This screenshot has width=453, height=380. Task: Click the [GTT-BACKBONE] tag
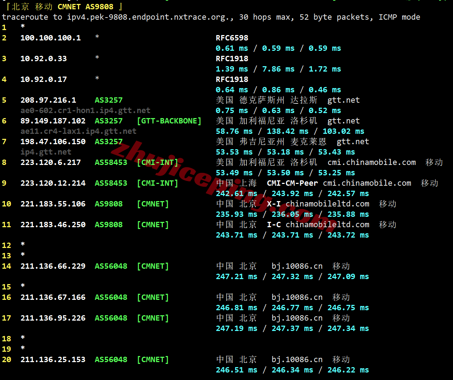(169, 121)
